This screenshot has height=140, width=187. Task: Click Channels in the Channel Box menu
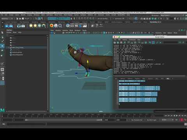point(159,33)
